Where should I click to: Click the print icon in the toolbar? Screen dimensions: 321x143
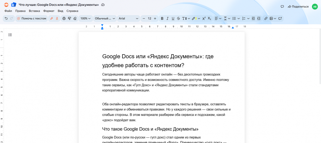64,18
